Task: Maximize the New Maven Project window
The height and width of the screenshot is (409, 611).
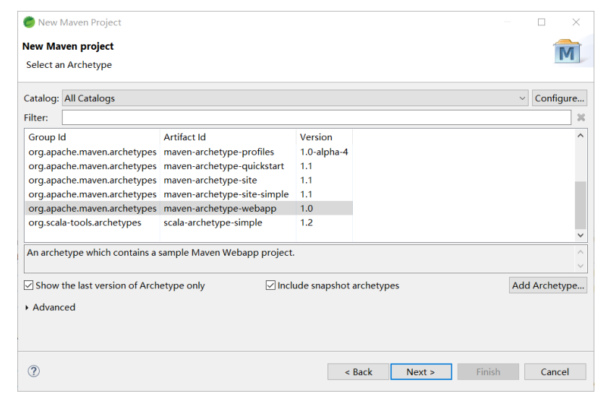Action: click(x=542, y=22)
